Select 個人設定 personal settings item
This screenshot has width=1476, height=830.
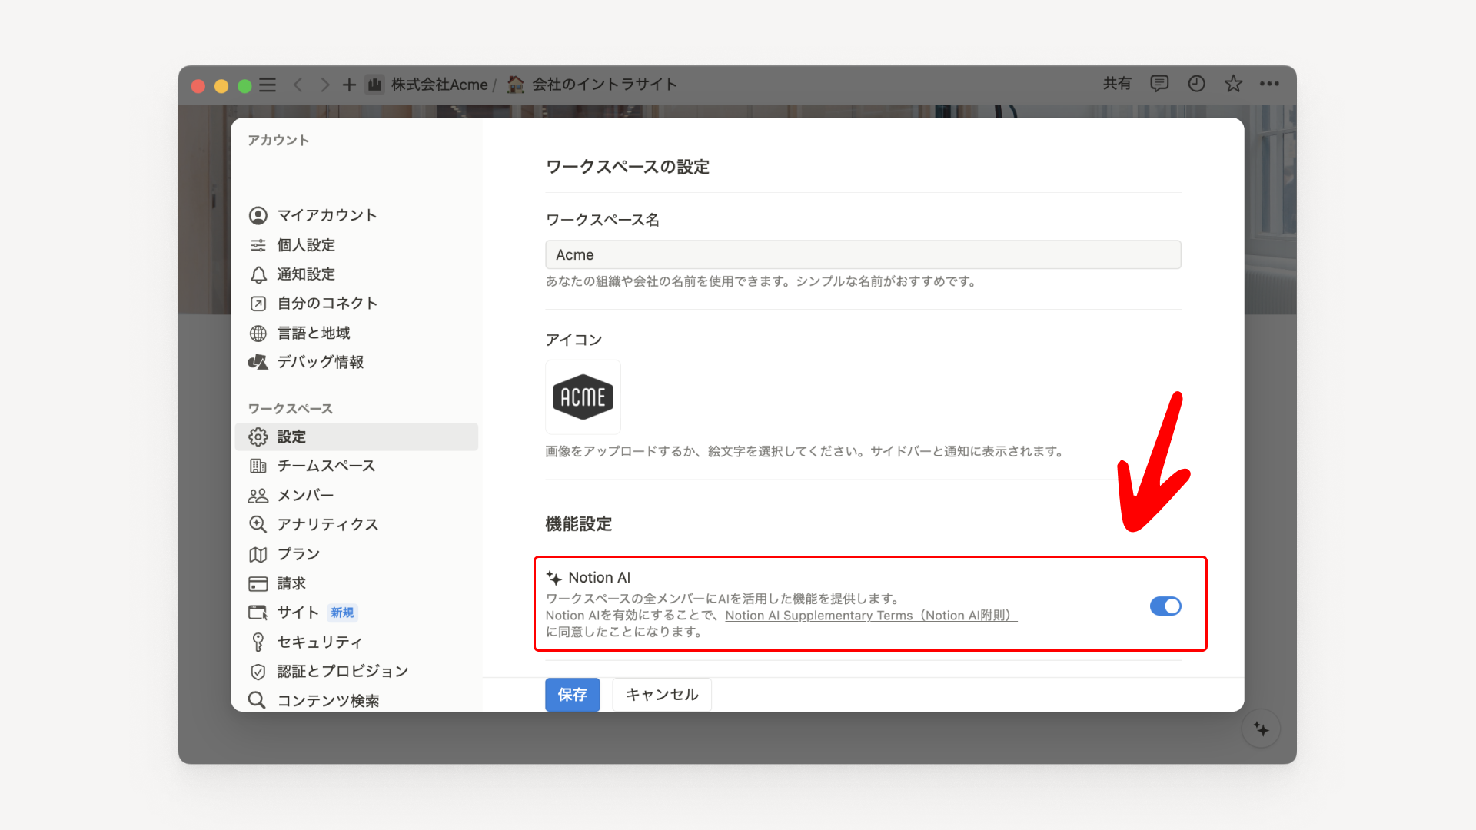(306, 245)
